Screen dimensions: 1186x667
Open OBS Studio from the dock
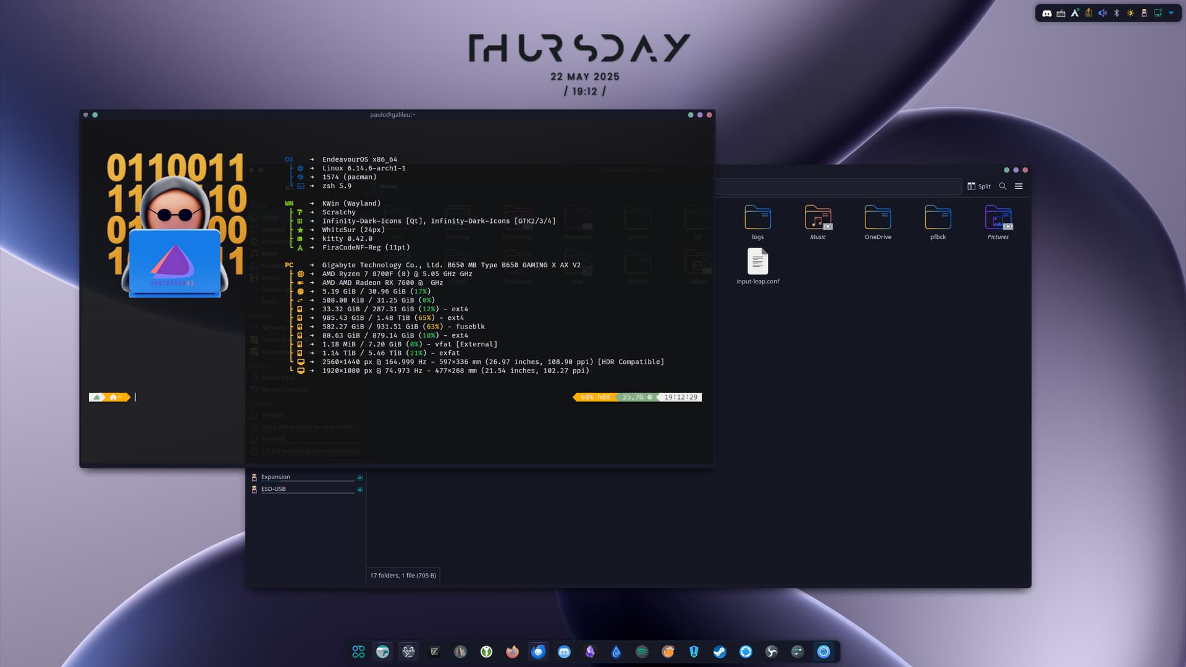(x=772, y=652)
